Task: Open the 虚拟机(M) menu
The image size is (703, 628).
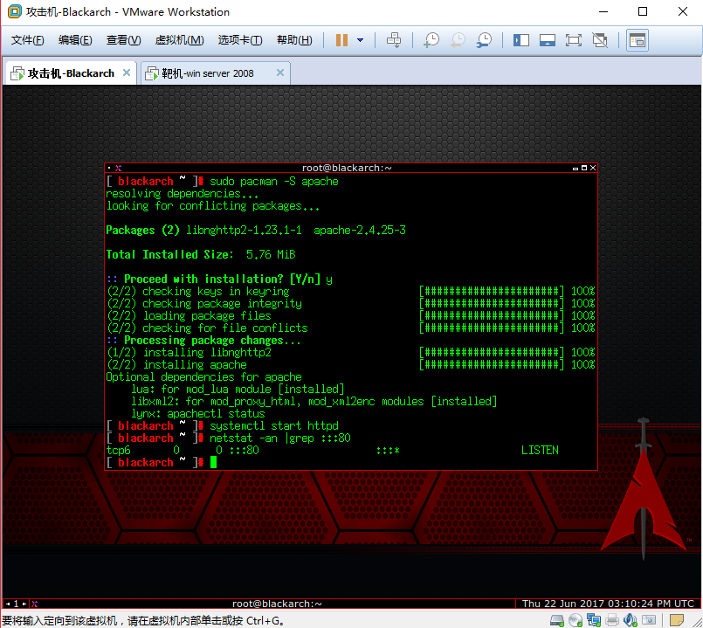Action: coord(179,40)
